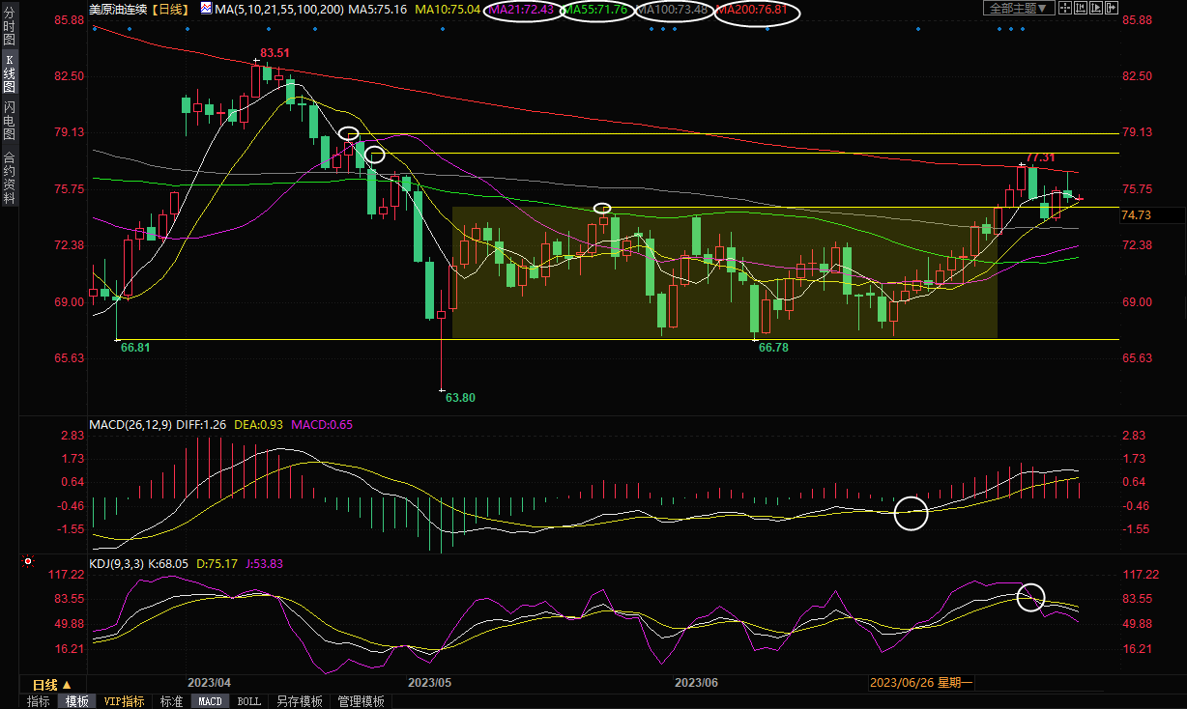This screenshot has height=709, width=1187.
Task: Click the 2023/05 date label
Action: 430,682
